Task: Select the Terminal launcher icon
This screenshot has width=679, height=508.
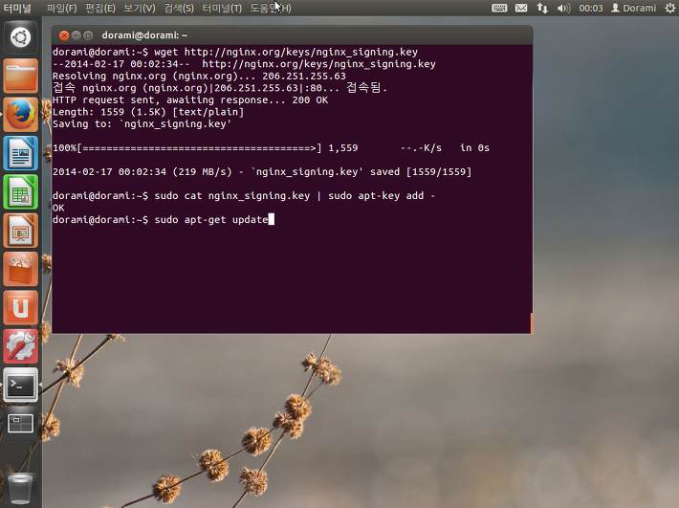Action: click(20, 385)
